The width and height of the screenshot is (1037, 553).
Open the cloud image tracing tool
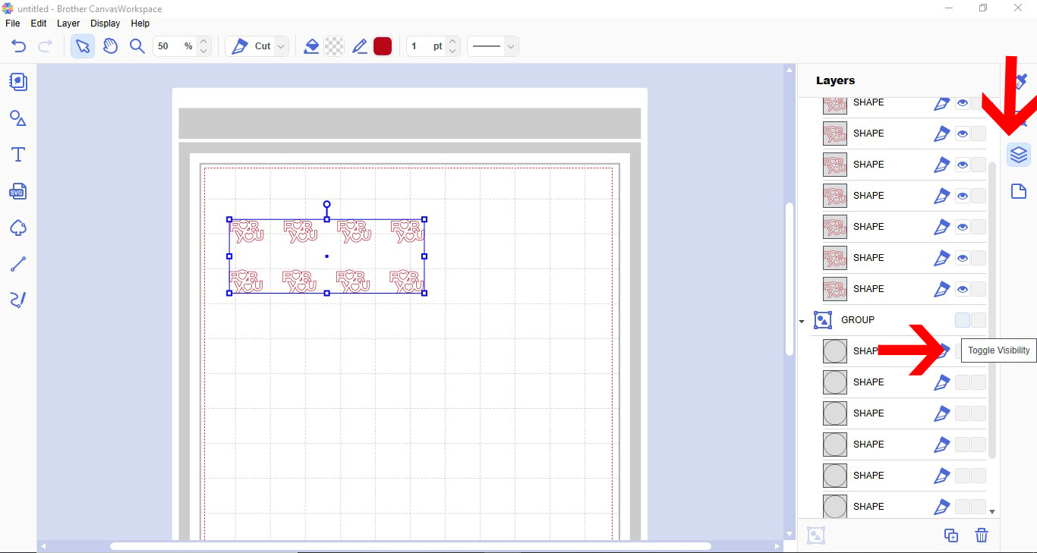(x=18, y=228)
